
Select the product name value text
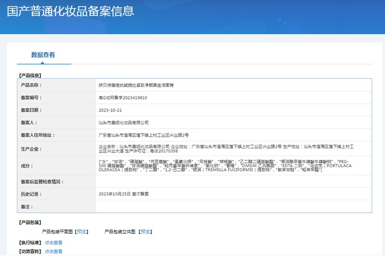coord(136,85)
